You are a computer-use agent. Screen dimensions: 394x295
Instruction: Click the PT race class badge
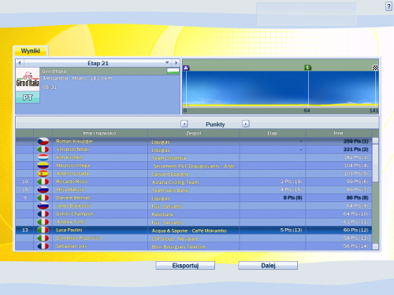(28, 98)
